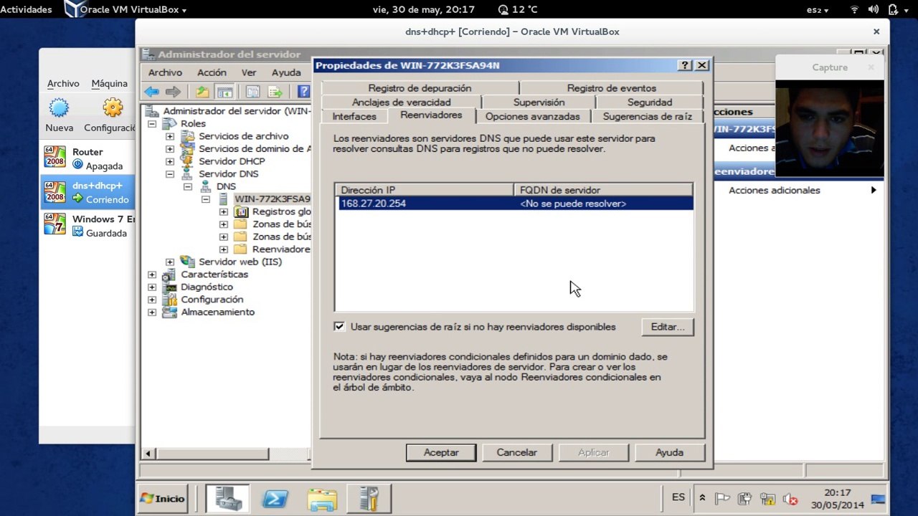This screenshot has height=516, width=918.
Task: Click the FQDN de servidor column header
Action: click(603, 190)
